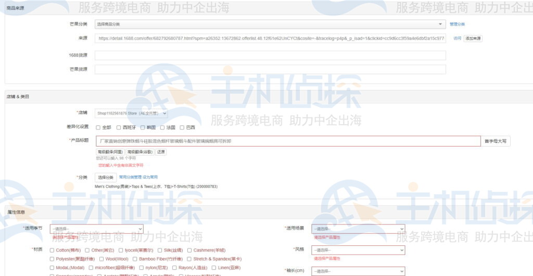This screenshot has height=276, width=533.
Task: Check the Wool(Wool) checkbox
Action: (x=101, y=259)
